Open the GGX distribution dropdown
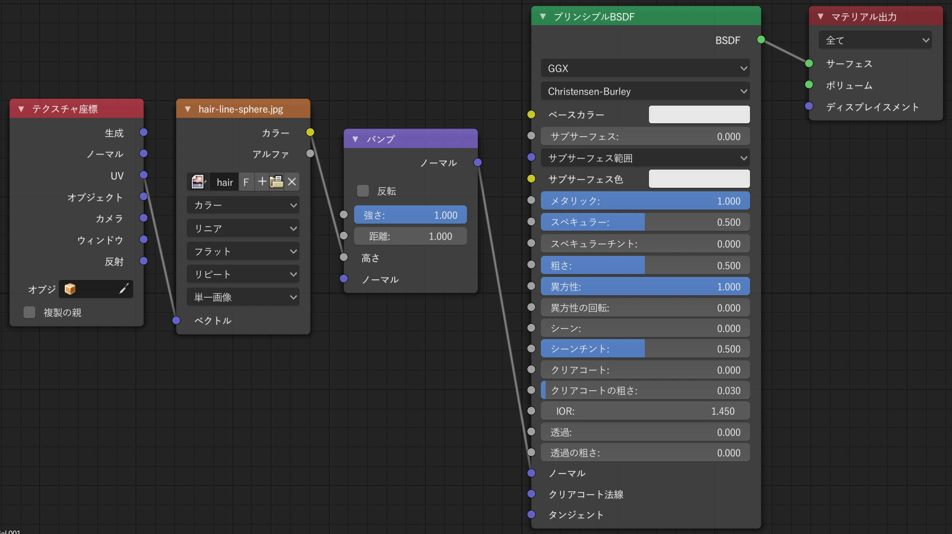Screen dimensions: 952x534 [645, 68]
